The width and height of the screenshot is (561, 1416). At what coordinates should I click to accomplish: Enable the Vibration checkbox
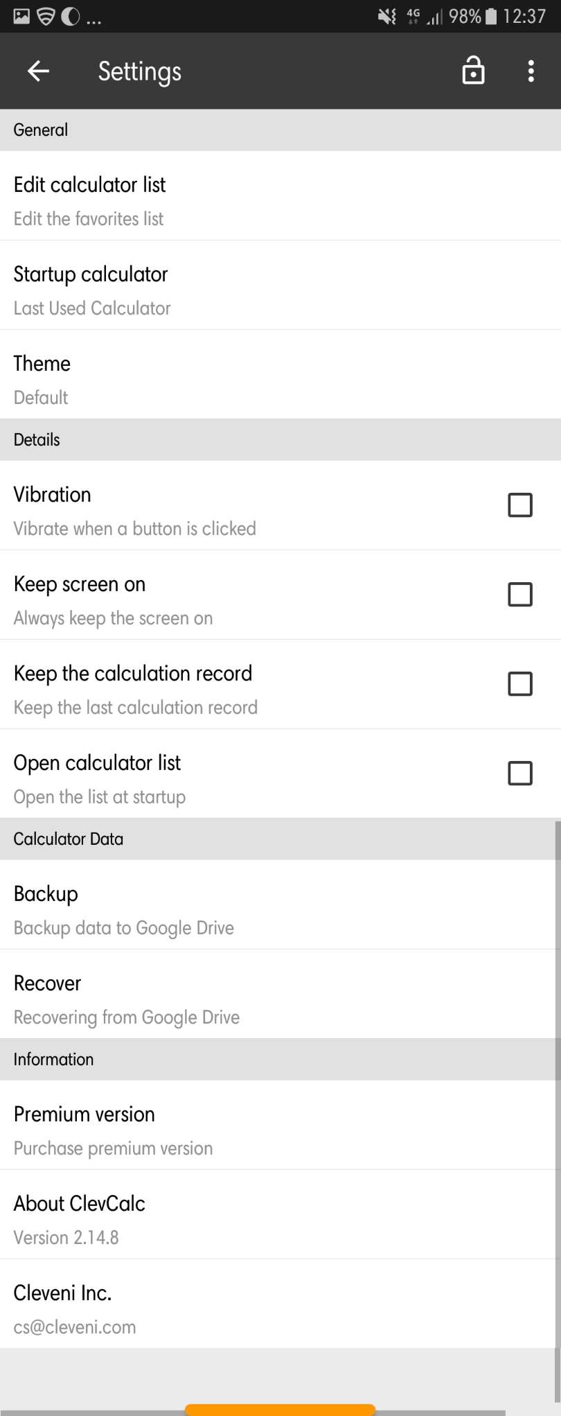tap(520, 505)
